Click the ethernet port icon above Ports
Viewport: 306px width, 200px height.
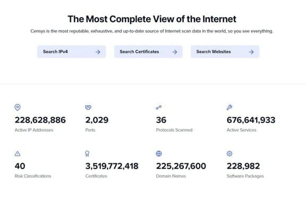pyautogui.click(x=88, y=107)
